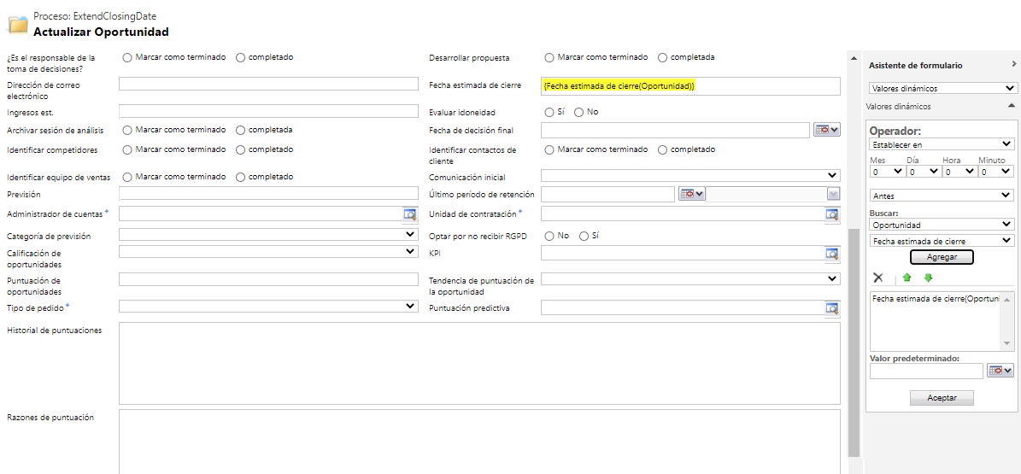Select Marcar como terminado for Identificar competidores

pyautogui.click(x=127, y=149)
